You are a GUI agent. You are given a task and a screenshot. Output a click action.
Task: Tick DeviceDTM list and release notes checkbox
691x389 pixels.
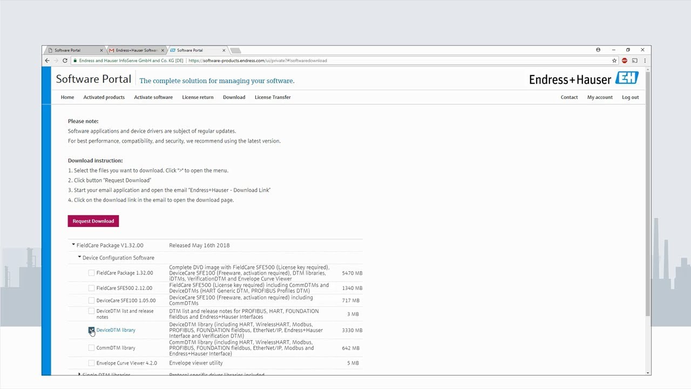91,311
